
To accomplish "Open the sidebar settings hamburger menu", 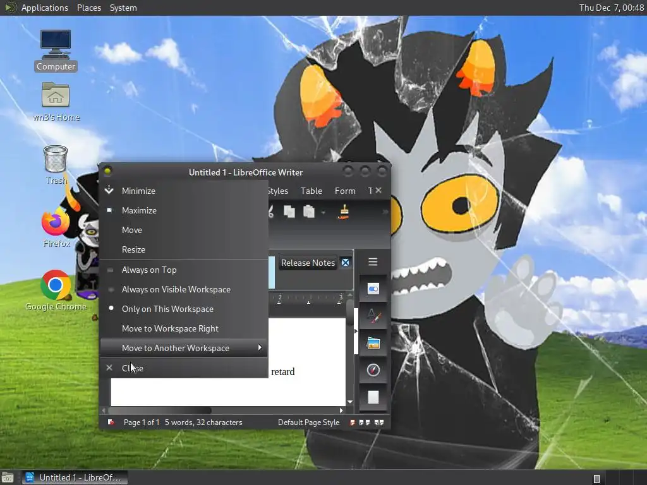I will tap(373, 262).
